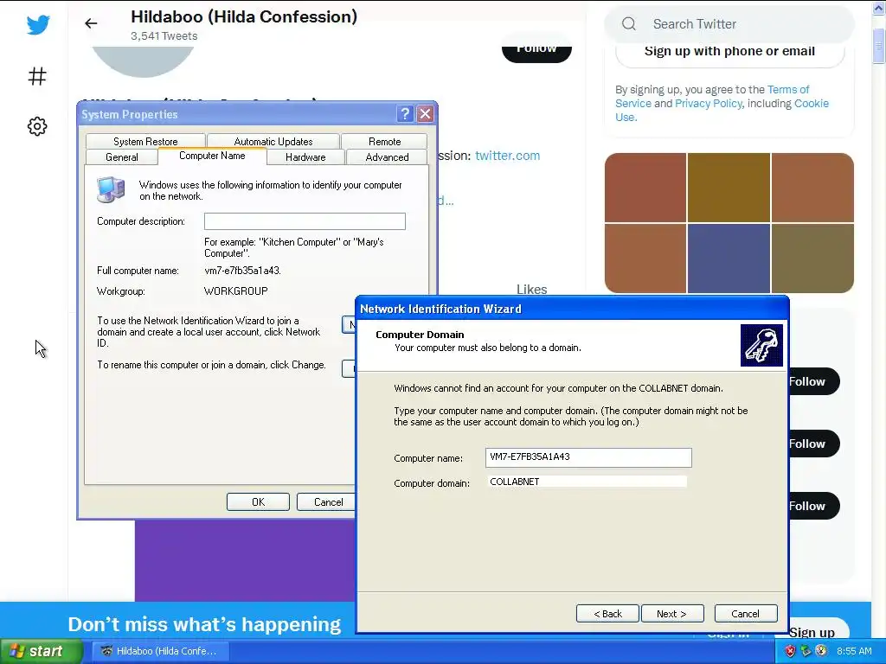Click OK in System Properties
The image size is (886, 664).
258,502
